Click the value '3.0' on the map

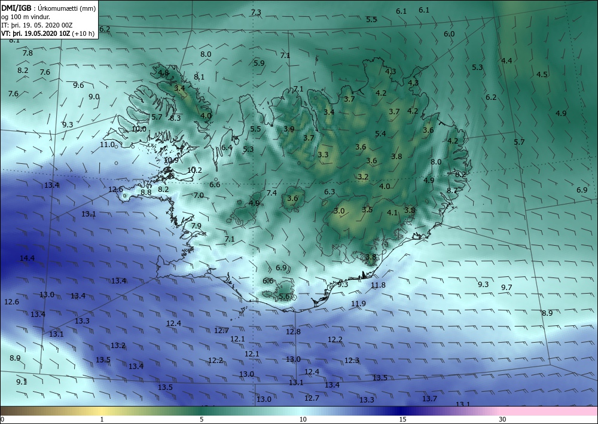click(339, 211)
